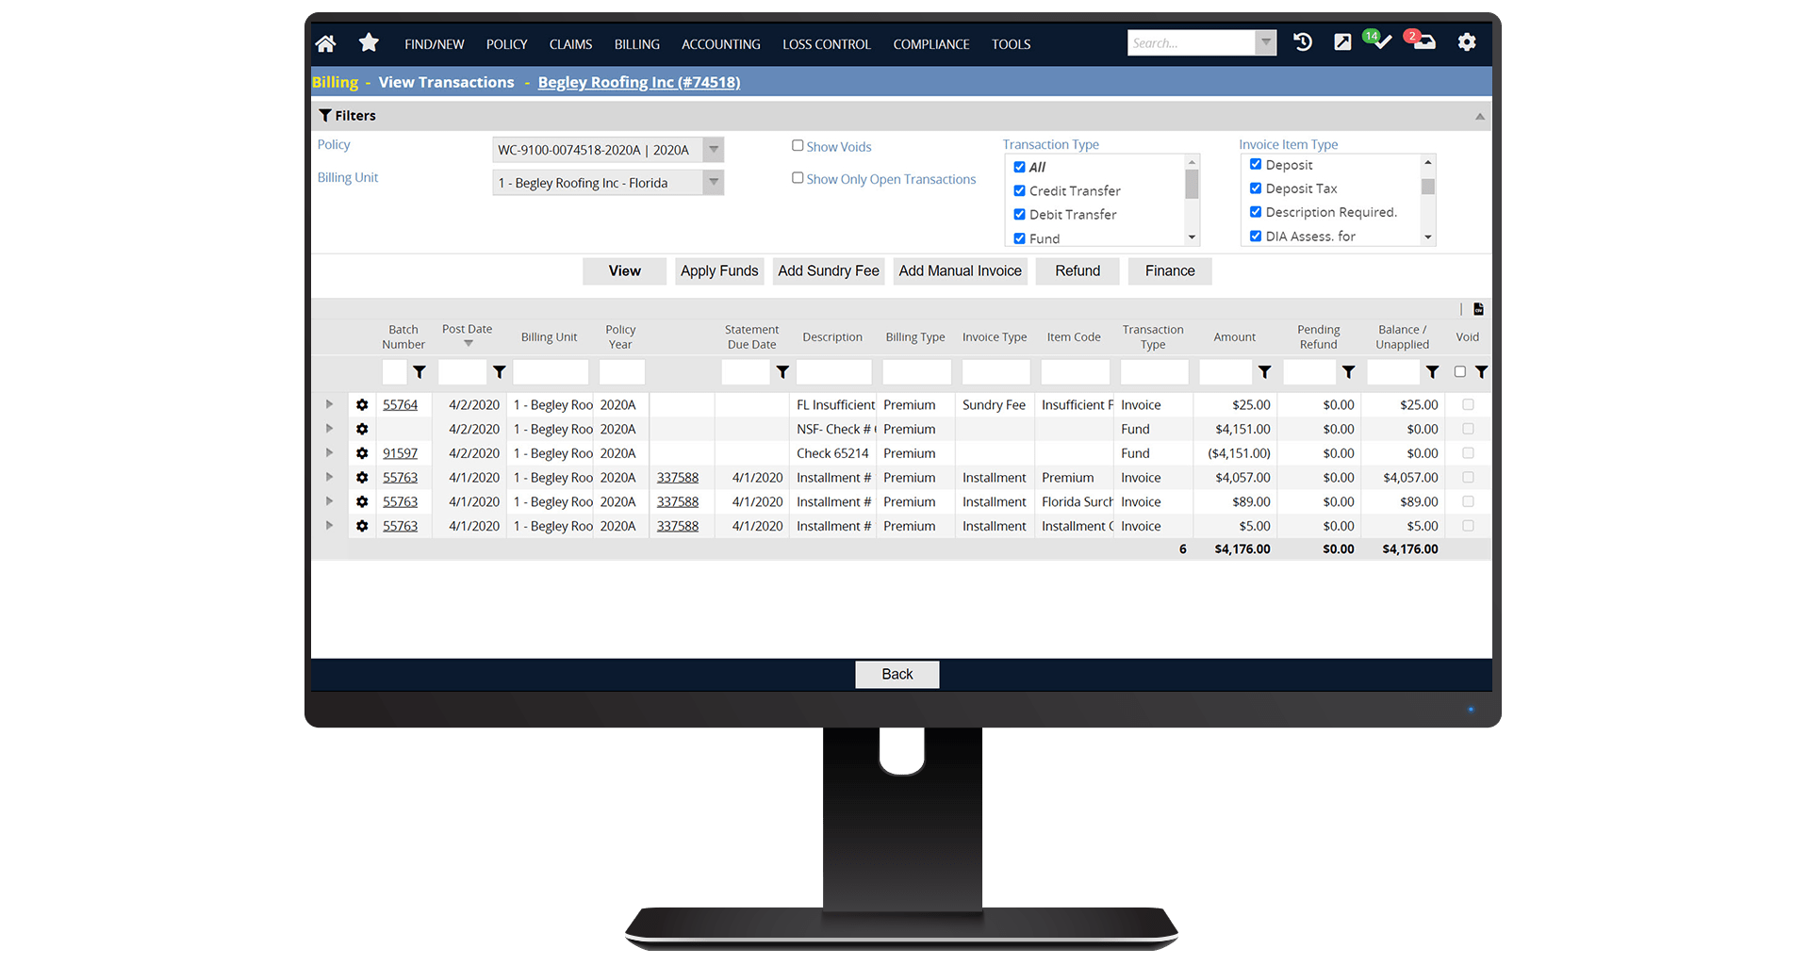Viewport: 1810px width, 965px height.
Task: Click the Statement Due Date filter funnel
Action: click(782, 372)
